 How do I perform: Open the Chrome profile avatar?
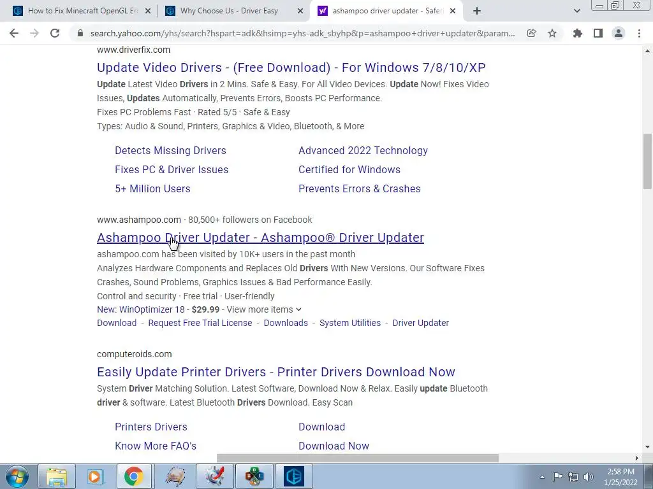pyautogui.click(x=619, y=33)
